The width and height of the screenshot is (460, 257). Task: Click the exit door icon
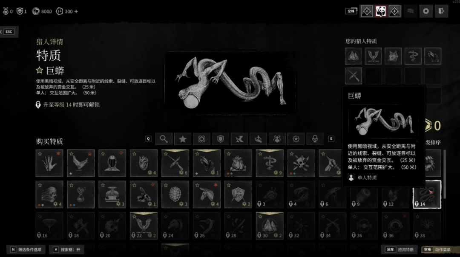click(x=441, y=11)
